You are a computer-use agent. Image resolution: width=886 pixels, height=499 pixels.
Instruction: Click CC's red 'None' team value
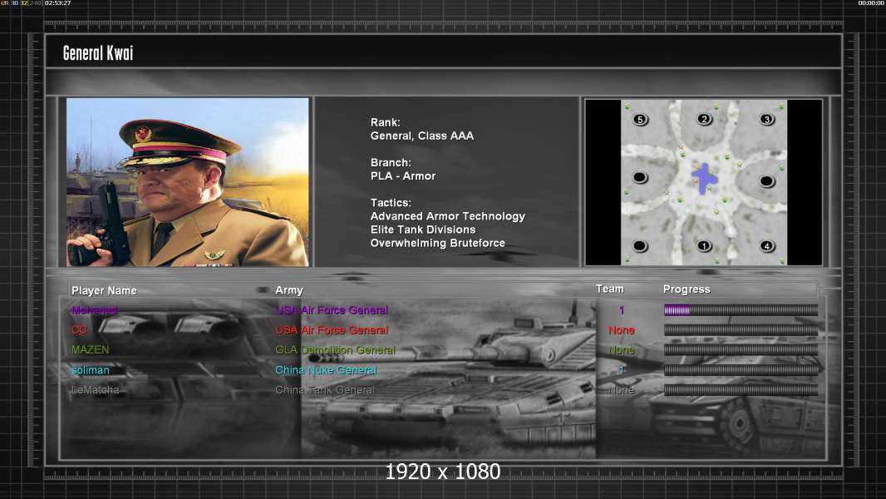pyautogui.click(x=622, y=330)
